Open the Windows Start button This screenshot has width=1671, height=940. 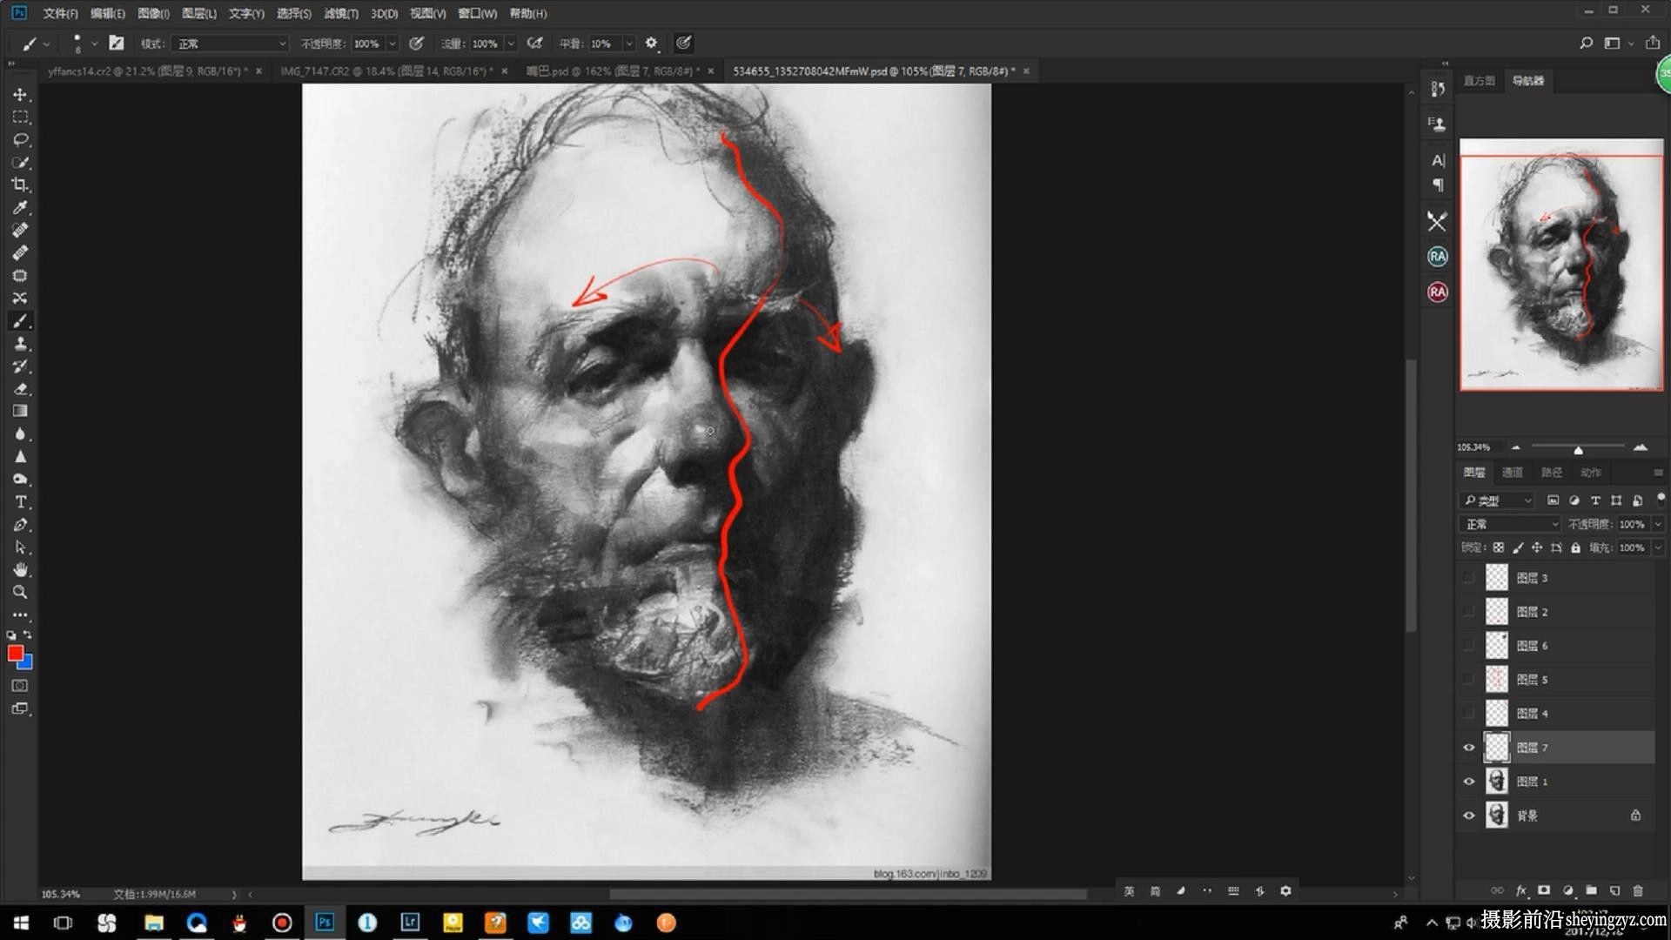point(21,923)
